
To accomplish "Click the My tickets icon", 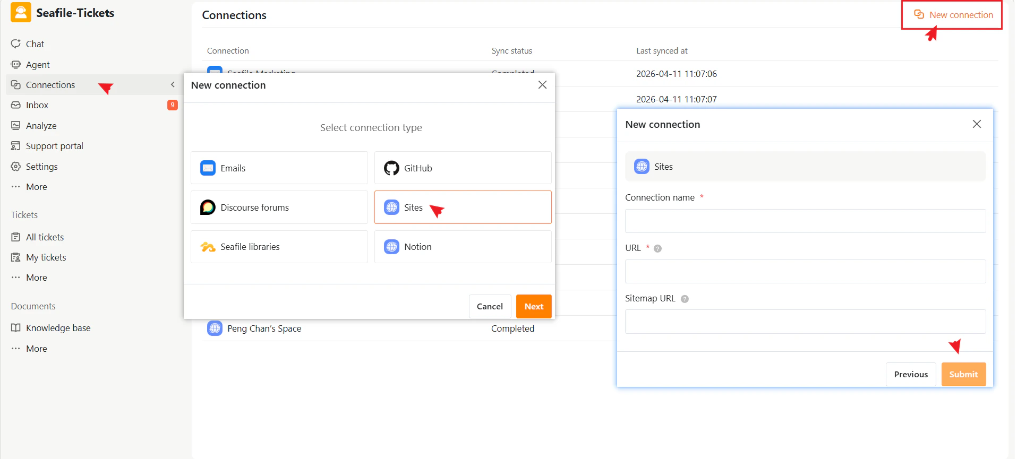I will [x=16, y=257].
